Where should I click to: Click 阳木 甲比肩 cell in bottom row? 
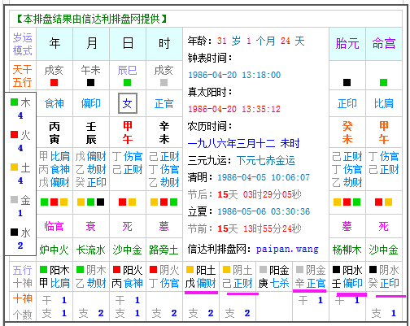(x=55, y=276)
